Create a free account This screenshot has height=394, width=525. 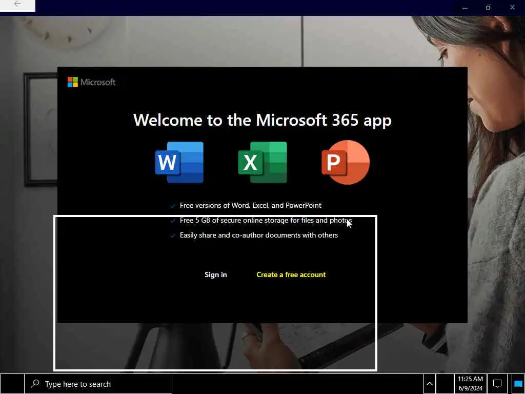(x=291, y=274)
